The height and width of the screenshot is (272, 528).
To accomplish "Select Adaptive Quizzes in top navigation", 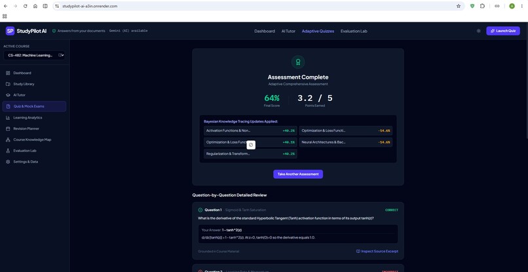I will (318, 31).
